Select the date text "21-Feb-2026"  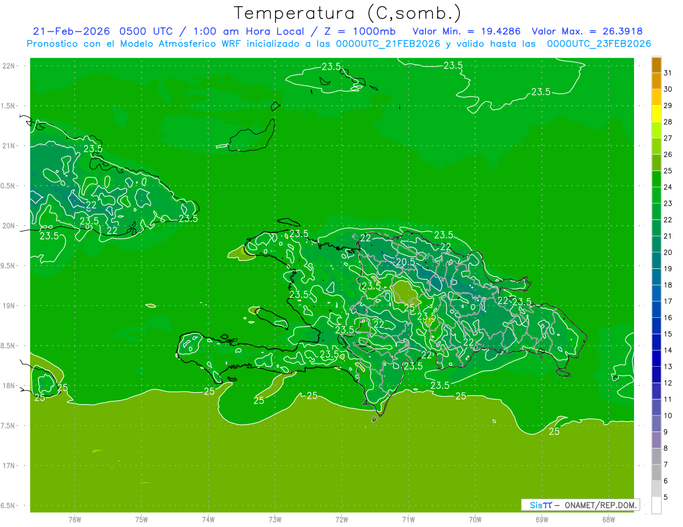[72, 31]
